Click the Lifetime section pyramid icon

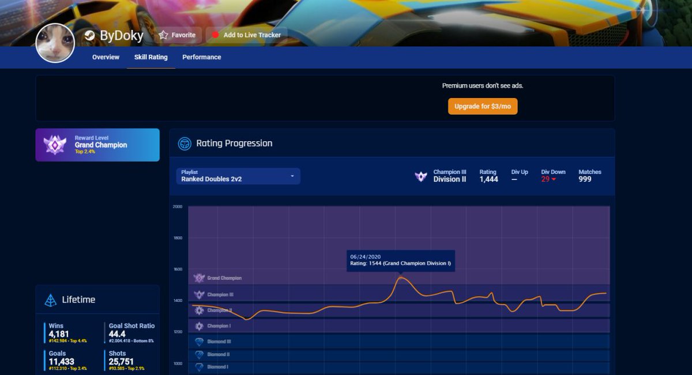tap(51, 300)
